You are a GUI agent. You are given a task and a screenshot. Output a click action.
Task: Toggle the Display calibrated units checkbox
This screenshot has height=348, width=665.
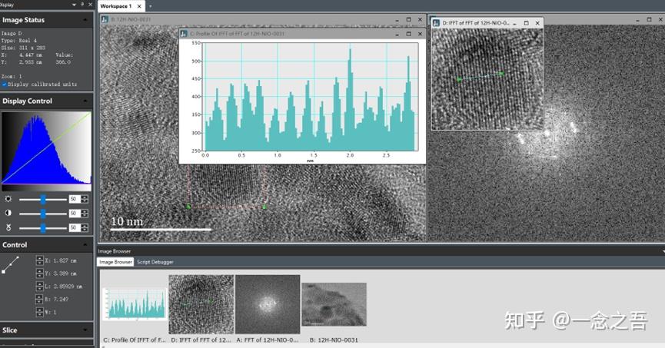point(5,85)
